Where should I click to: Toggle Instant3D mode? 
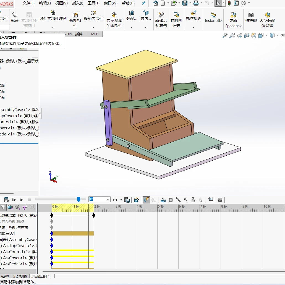point(213,17)
